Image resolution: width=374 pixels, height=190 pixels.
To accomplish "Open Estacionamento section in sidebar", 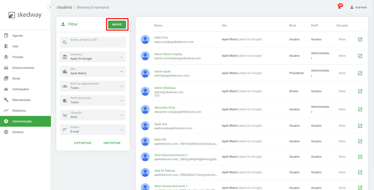I will click(23, 68).
